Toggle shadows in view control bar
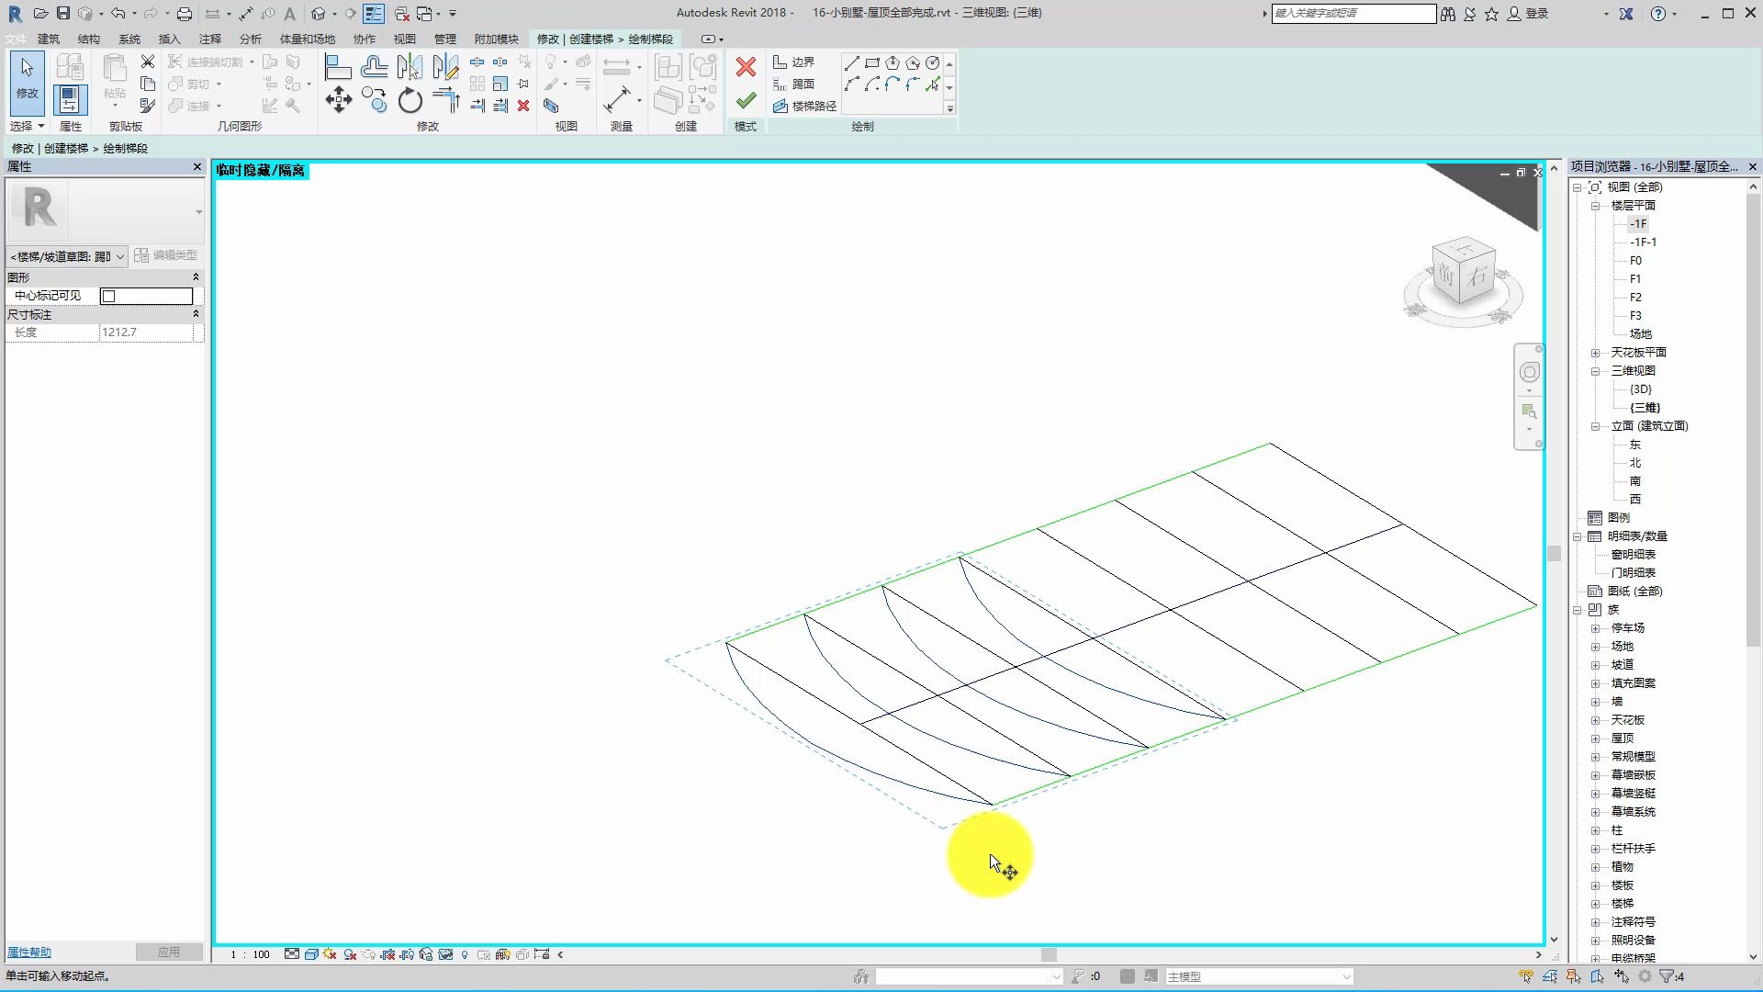Viewport: 1763px width, 992px height. point(350,954)
